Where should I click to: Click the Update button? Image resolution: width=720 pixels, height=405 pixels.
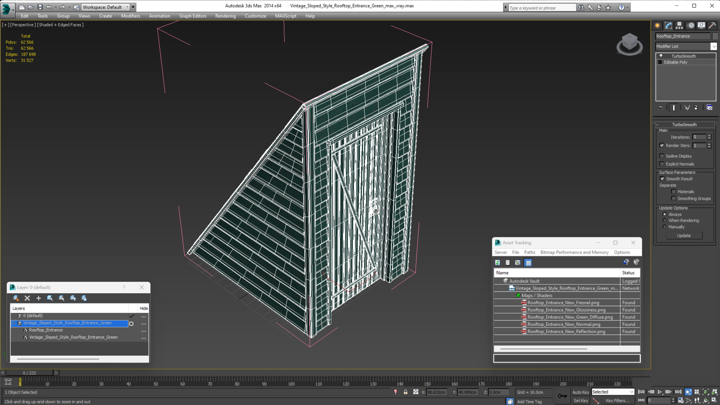[684, 235]
